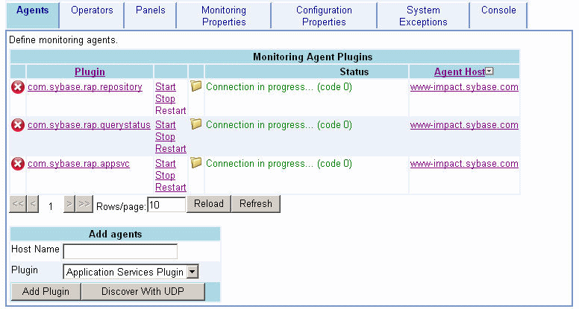Click red error icon for com.sybase.rap.appsvc
This screenshot has width=579, height=309.
(x=17, y=164)
